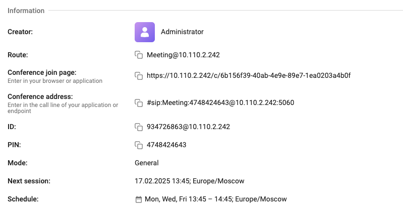Screen dimensions: 403x212
Task: Copy the SIP conference address
Action: tap(139, 103)
